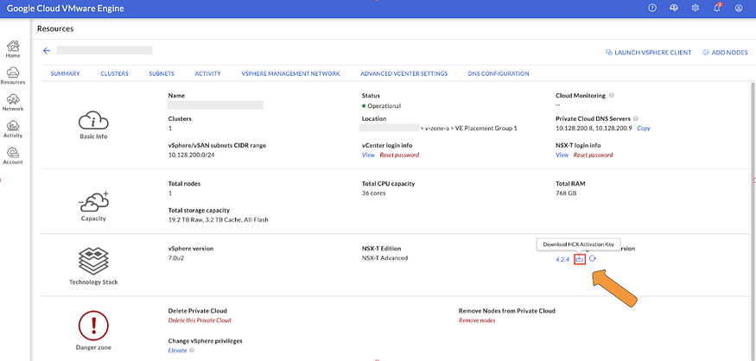Click the info icon beside Elevate
The image size is (756, 361).
pos(192,351)
